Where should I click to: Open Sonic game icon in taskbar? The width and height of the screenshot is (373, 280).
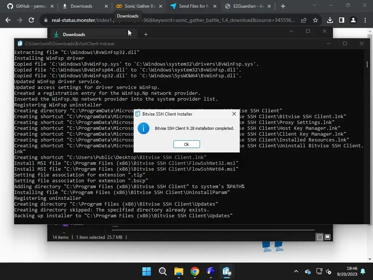click(211, 271)
